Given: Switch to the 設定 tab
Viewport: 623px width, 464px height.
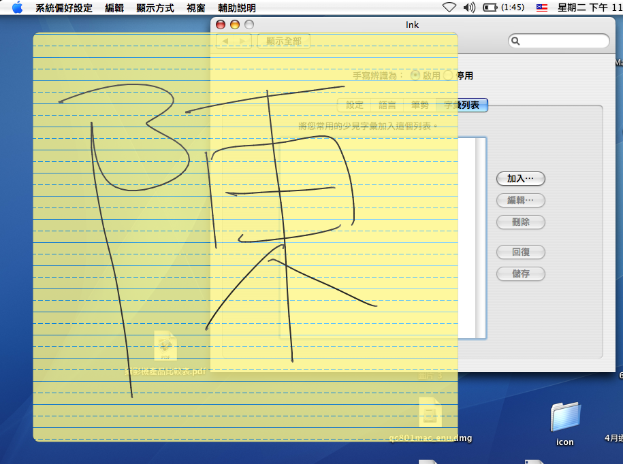Looking at the screenshot, I should click(x=355, y=105).
